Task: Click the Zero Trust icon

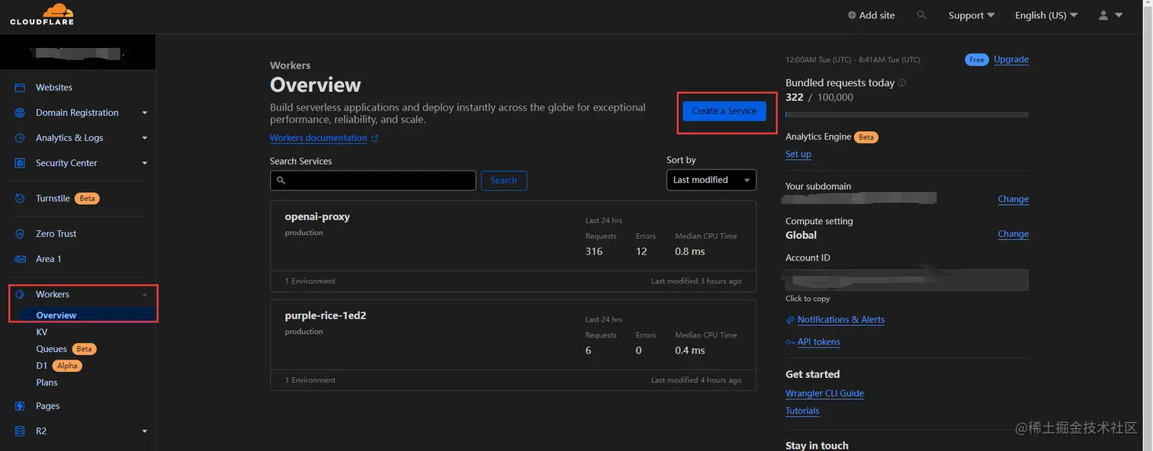Action: click(x=21, y=234)
